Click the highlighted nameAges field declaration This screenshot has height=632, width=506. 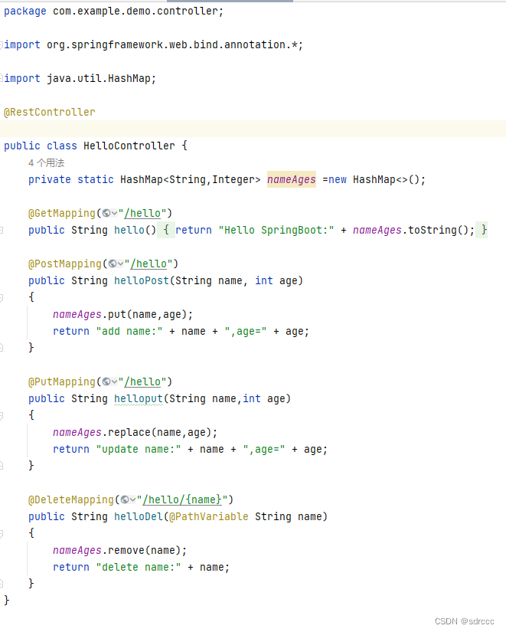[291, 179]
